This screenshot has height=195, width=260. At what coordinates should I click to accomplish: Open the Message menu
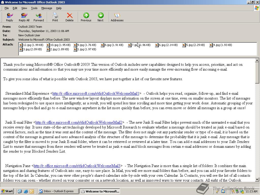pyautogui.click(x=47, y=8)
